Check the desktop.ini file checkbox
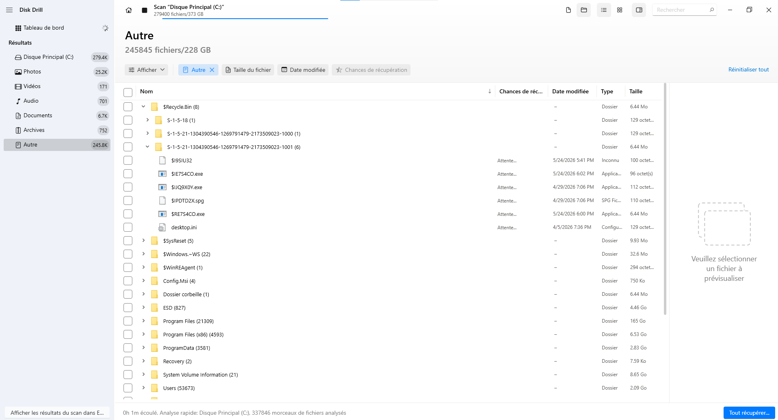The image size is (778, 420). [128, 227]
